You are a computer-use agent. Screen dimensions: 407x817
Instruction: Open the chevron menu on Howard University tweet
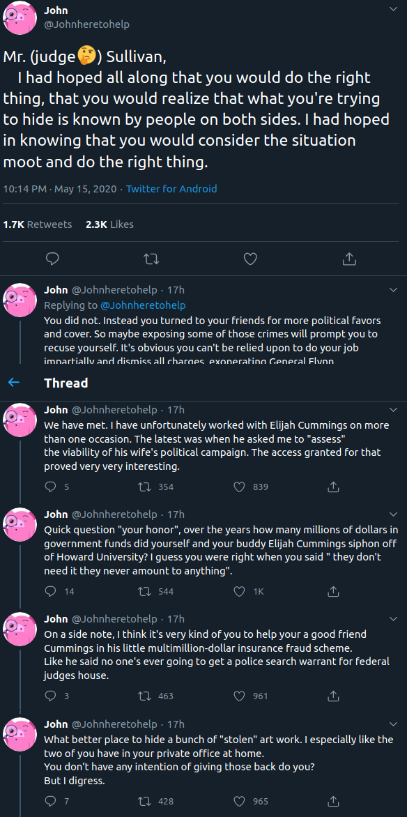pyautogui.click(x=394, y=514)
